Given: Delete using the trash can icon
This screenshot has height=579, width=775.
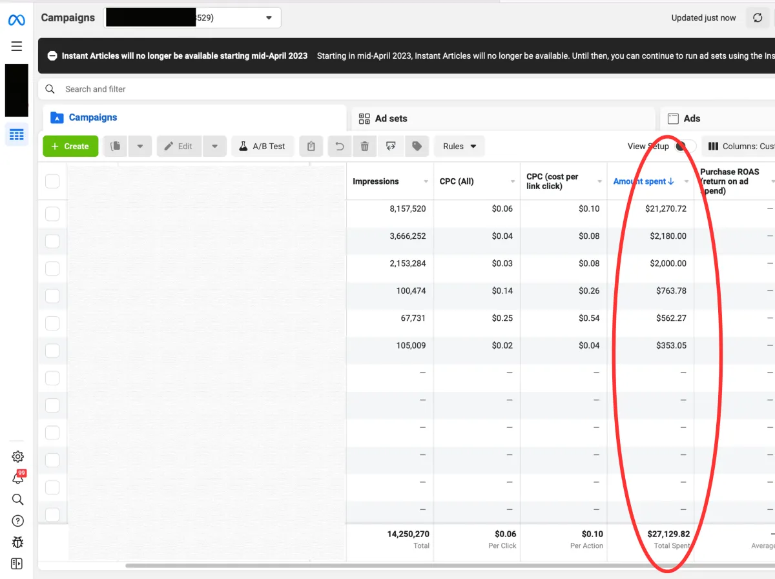Looking at the screenshot, I should [365, 147].
